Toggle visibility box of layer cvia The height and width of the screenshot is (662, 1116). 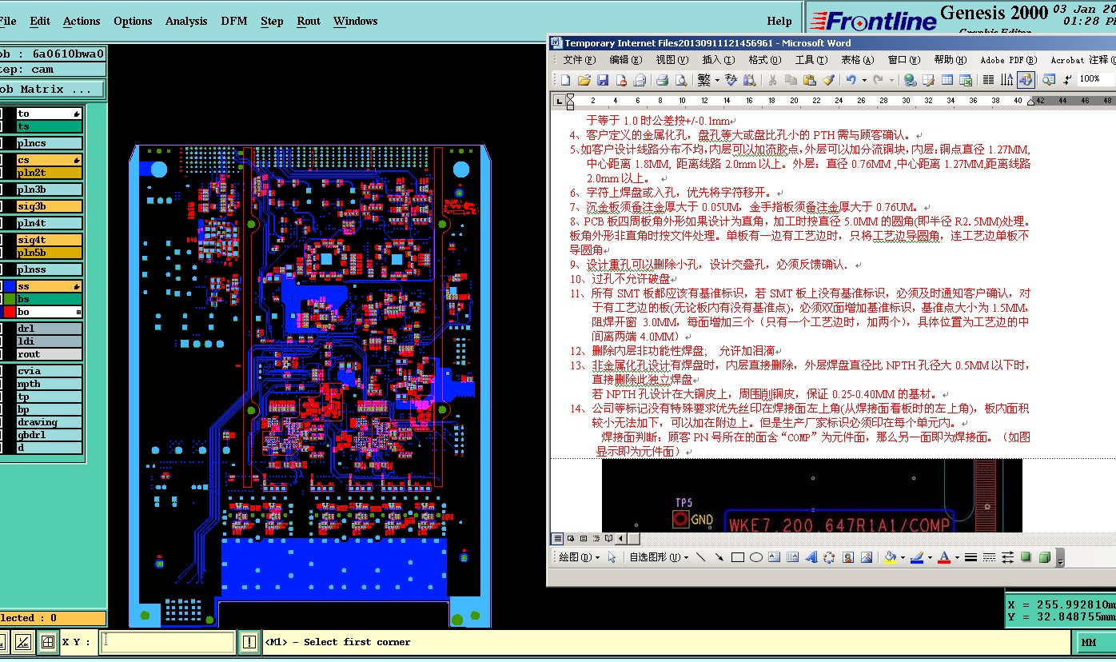(x=0, y=371)
